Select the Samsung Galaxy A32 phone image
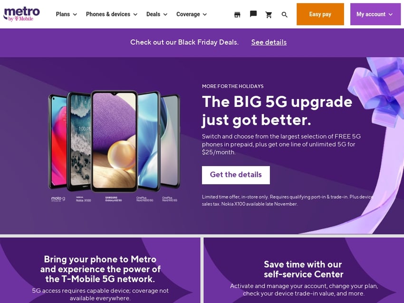 pyautogui.click(x=115, y=141)
